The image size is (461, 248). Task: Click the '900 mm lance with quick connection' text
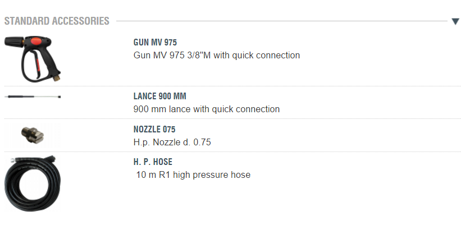click(206, 109)
